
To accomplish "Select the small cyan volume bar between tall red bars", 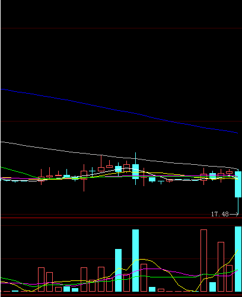I will click(212, 287).
